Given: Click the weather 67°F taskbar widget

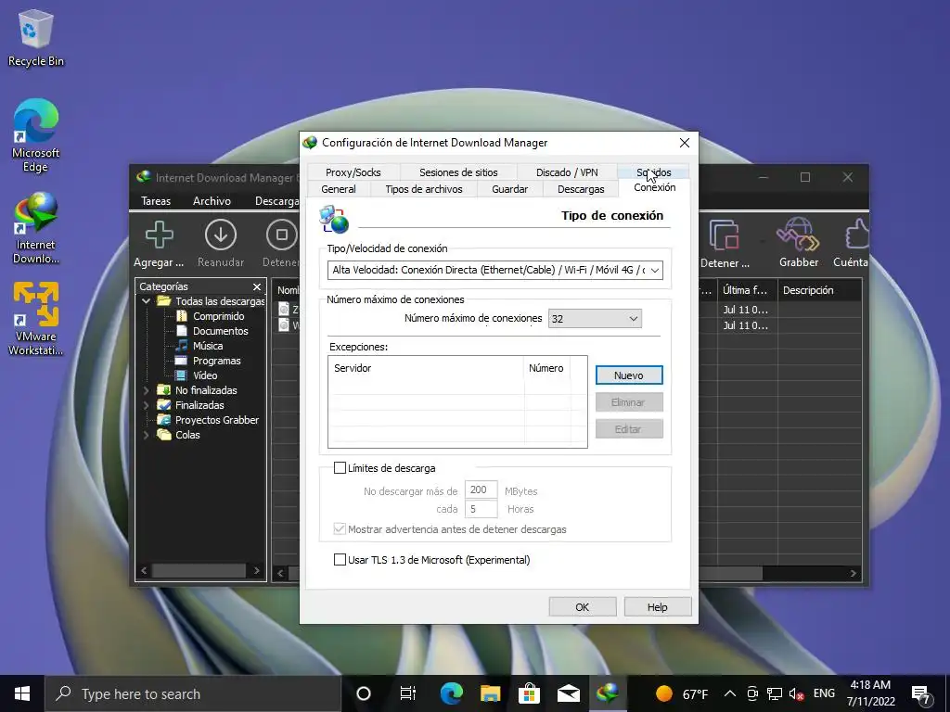Looking at the screenshot, I should pos(682,693).
